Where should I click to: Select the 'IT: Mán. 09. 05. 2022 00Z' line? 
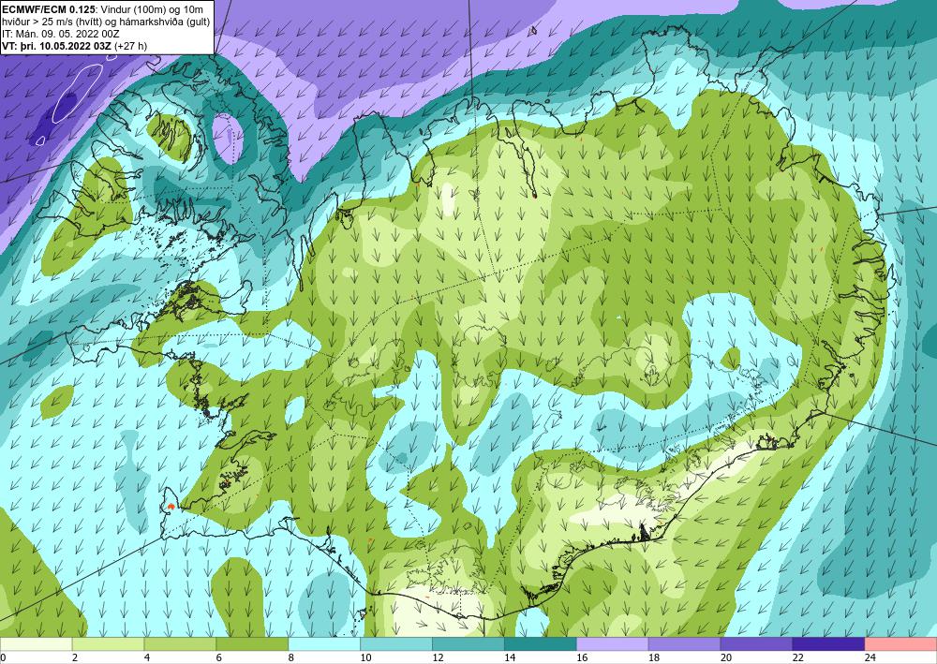tap(60, 34)
